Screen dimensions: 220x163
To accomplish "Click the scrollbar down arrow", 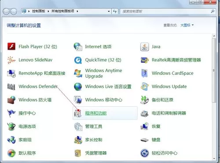I will click(x=214, y=159).
